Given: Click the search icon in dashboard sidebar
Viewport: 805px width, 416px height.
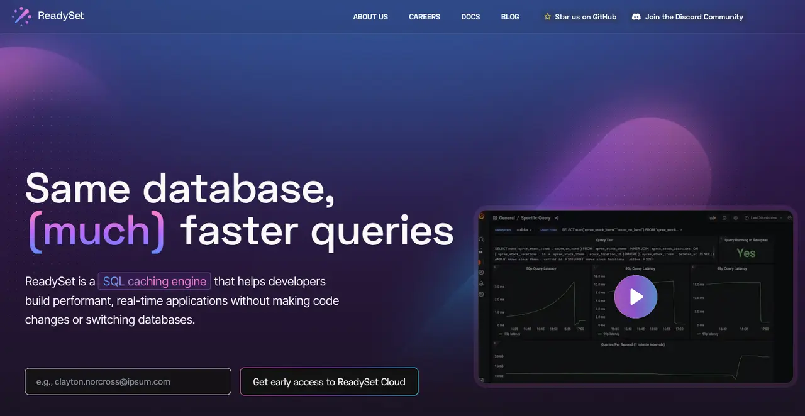Looking at the screenshot, I should [481, 239].
